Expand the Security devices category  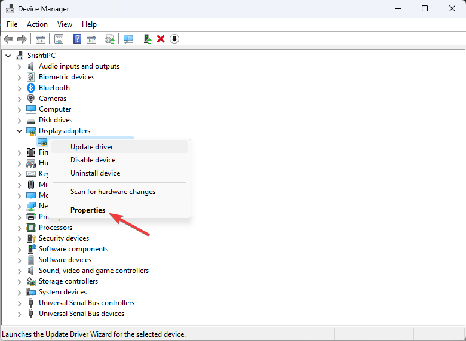[x=20, y=238]
